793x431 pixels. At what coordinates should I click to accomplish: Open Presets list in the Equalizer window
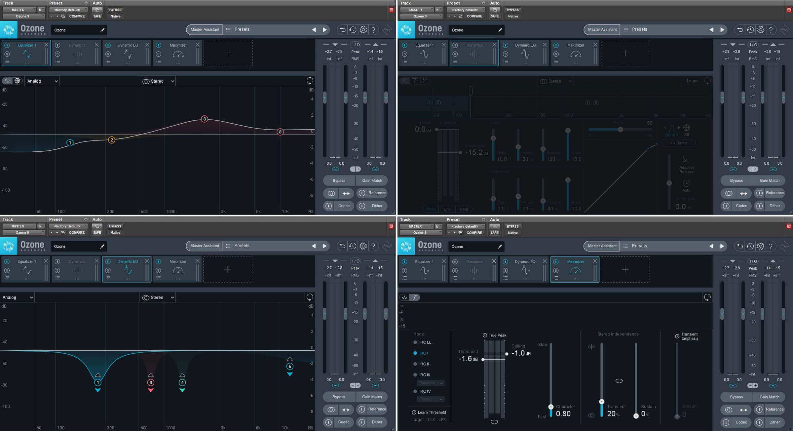[242, 29]
